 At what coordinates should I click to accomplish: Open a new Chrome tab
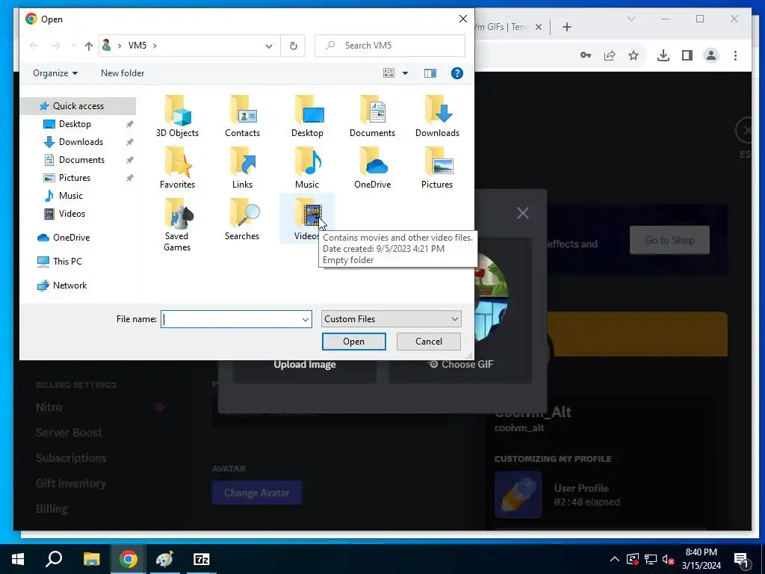(566, 28)
